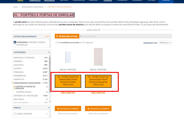Open the Alumínio Direito gate product thumbnail
The width and height of the screenshot is (184, 120).
pos(68,57)
